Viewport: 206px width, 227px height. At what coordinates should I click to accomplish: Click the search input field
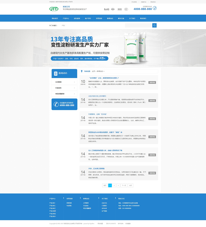tap(138, 25)
